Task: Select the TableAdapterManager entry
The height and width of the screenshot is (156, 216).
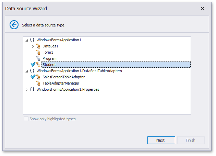Action: [61, 83]
